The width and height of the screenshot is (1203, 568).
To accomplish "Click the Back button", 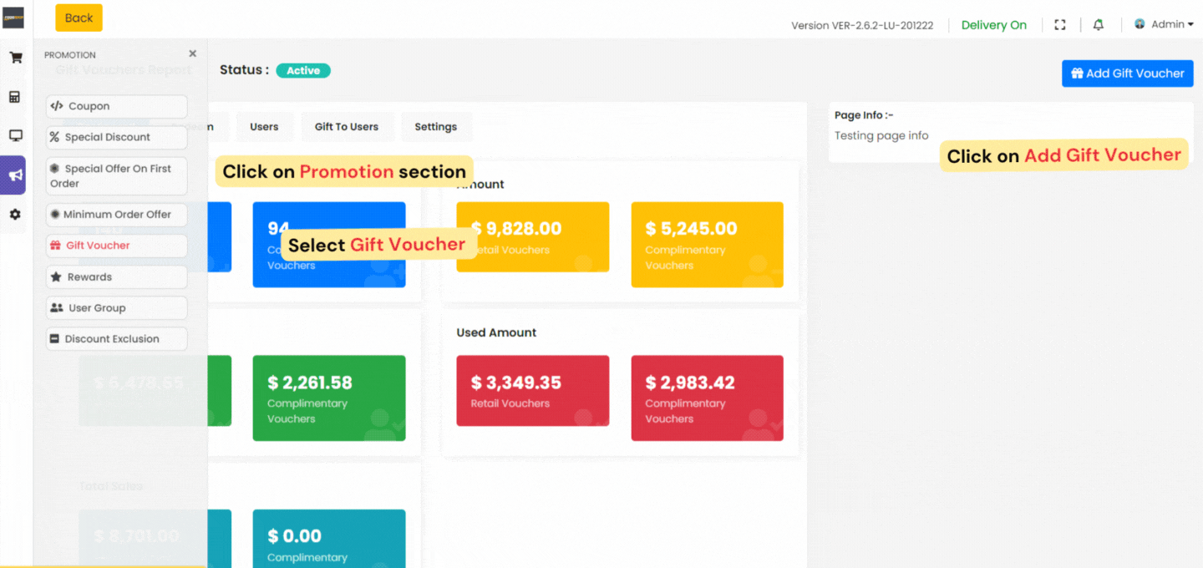I will pos(79,18).
